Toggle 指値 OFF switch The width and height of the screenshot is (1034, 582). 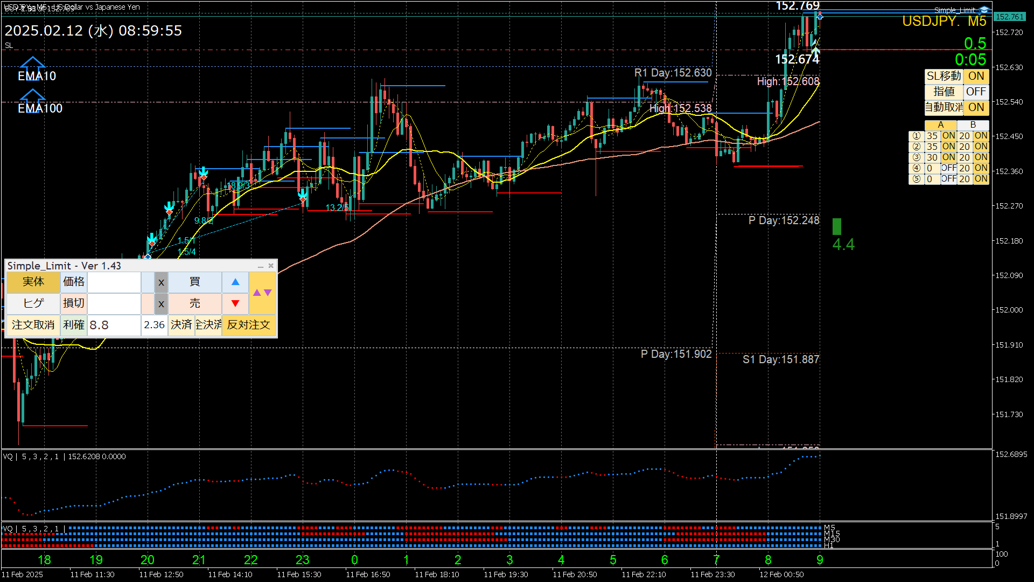pyautogui.click(x=976, y=92)
